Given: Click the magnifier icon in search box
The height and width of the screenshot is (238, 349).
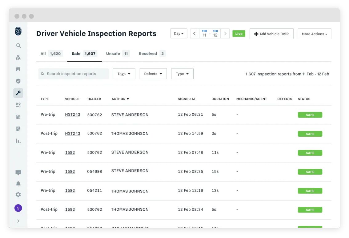Looking at the screenshot, I should (42, 74).
